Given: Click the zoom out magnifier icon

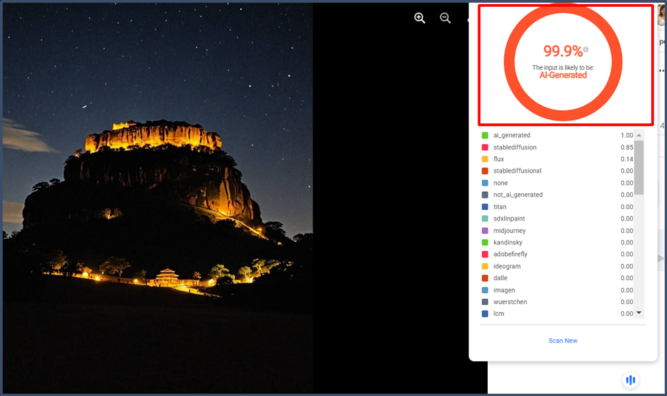Looking at the screenshot, I should coord(445,18).
